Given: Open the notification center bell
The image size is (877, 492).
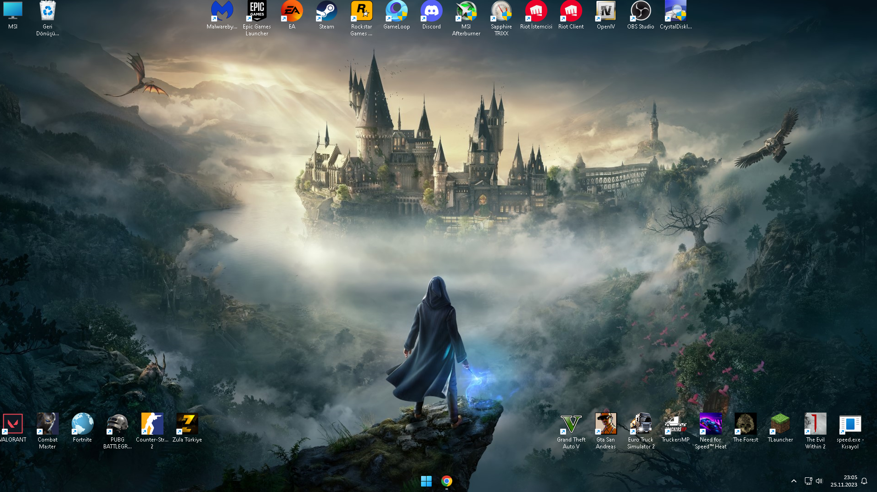Looking at the screenshot, I should (864, 481).
